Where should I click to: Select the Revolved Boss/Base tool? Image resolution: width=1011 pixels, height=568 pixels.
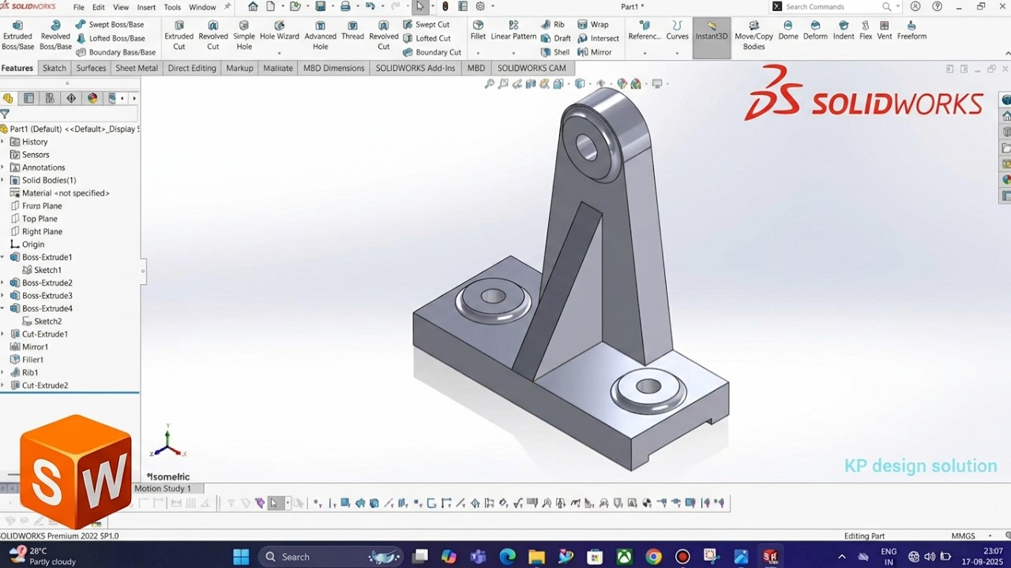55,35
